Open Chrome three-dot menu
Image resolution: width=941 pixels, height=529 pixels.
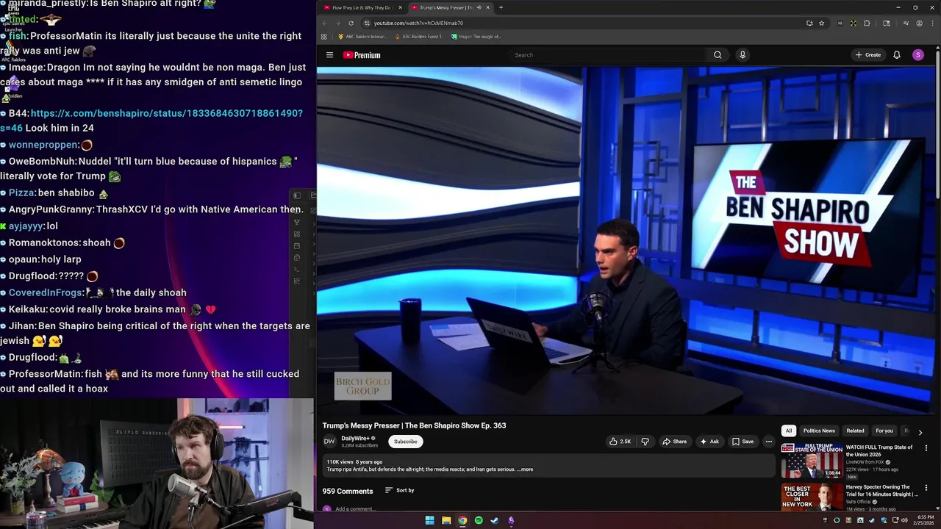point(932,23)
